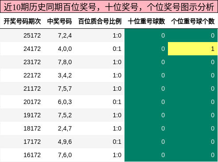Select winning numbers 4,0,0
Viewport: 218px width, 162px height.
pyautogui.click(x=65, y=49)
